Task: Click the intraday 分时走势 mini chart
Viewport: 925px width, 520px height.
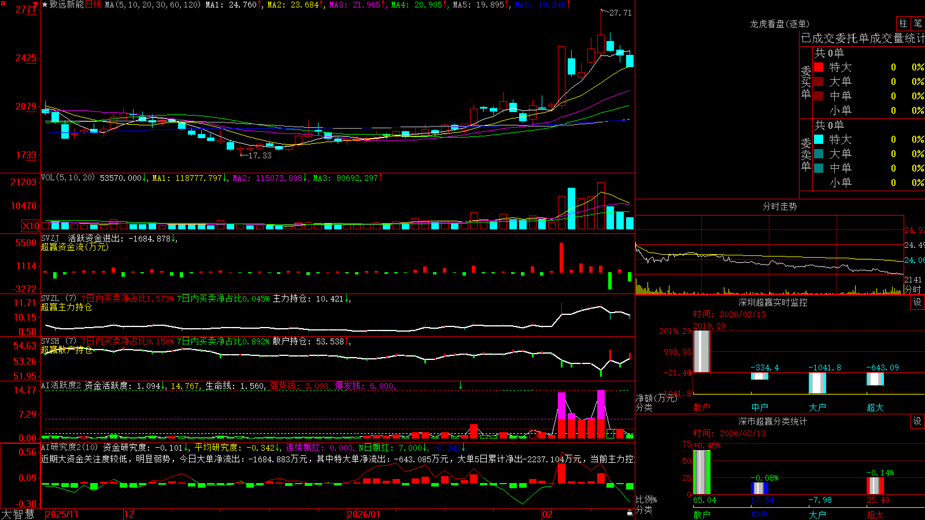Action: 769,255
